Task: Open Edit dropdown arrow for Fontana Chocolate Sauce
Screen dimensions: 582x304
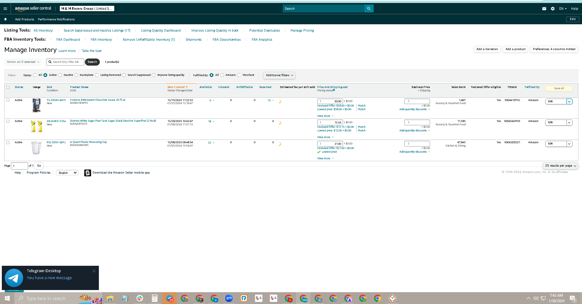Action: tap(570, 101)
